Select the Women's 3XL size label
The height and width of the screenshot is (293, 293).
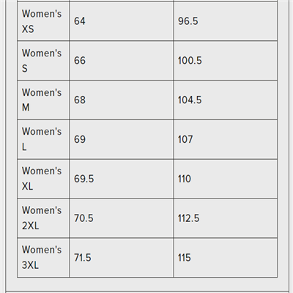coord(42,258)
